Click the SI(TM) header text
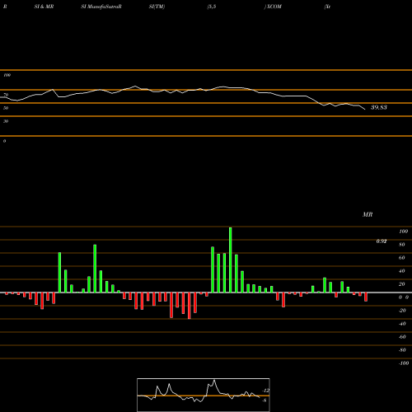 pyautogui.click(x=157, y=7)
